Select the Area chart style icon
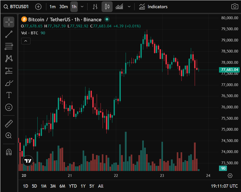Screen dimensions: 241x192 [x=119, y=7]
